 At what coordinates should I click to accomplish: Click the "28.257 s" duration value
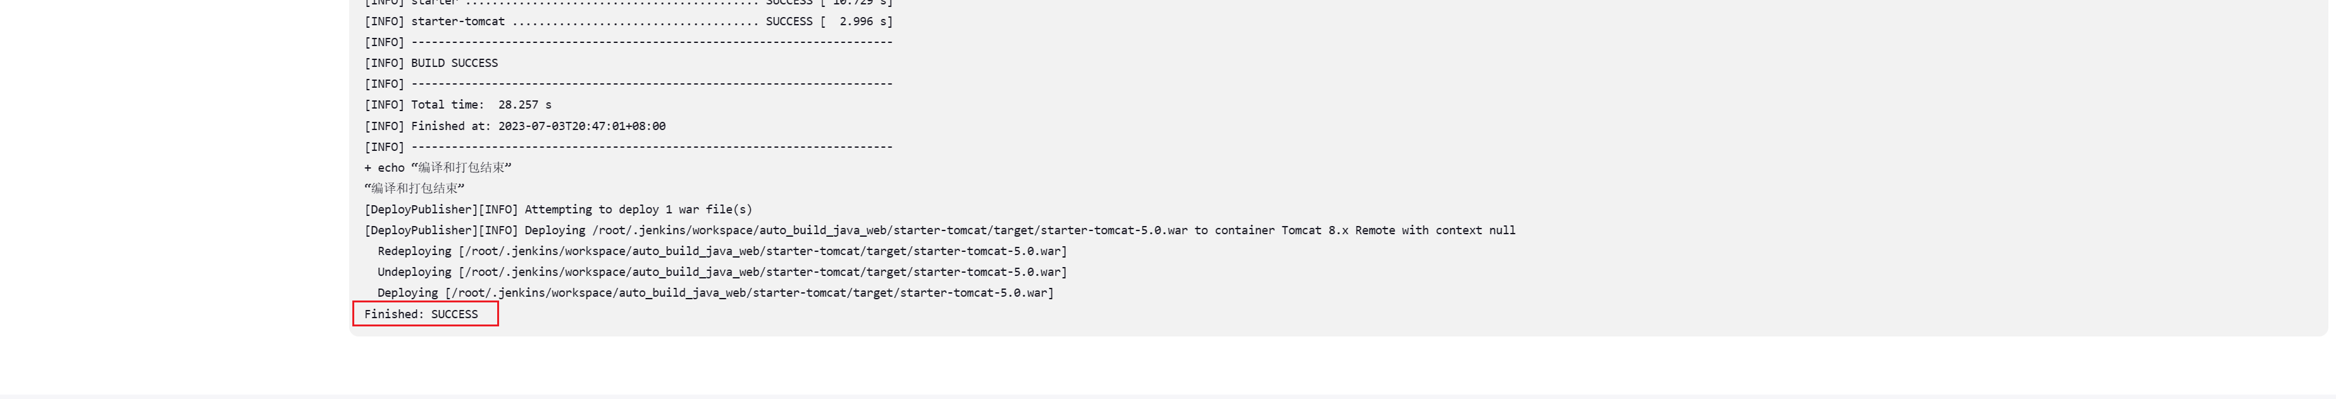pyautogui.click(x=525, y=105)
